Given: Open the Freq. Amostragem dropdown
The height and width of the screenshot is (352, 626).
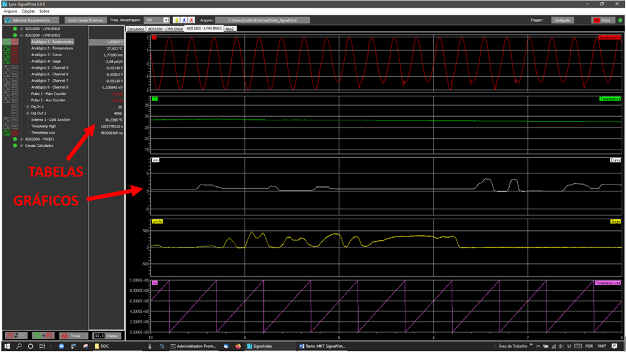Looking at the screenshot, I should [x=166, y=20].
